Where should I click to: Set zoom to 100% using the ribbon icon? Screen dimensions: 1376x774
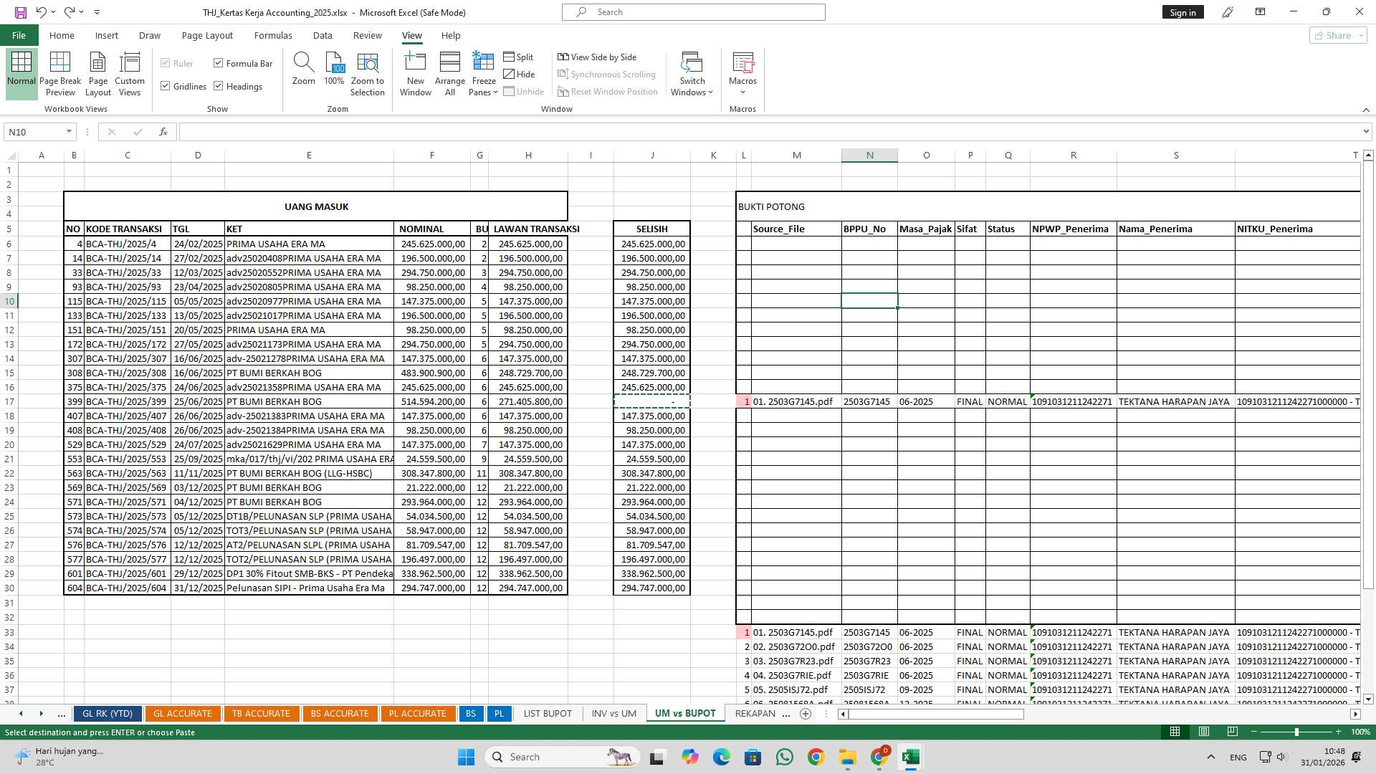[x=333, y=72]
